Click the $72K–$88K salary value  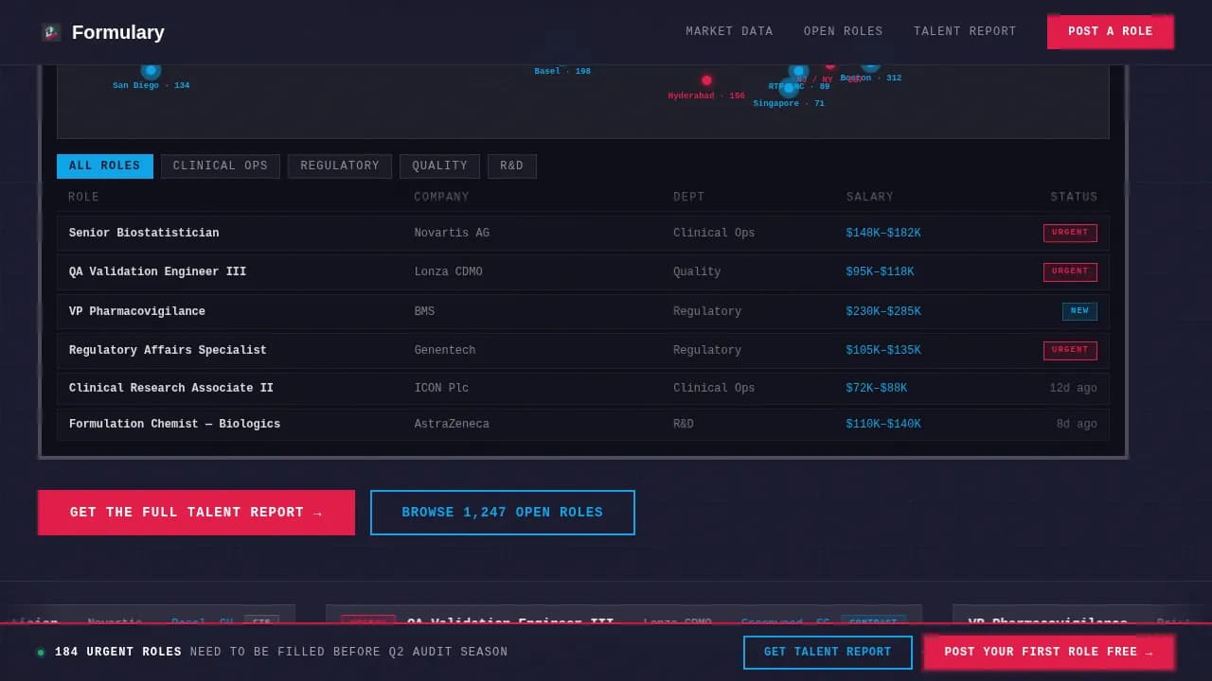pyautogui.click(x=877, y=388)
